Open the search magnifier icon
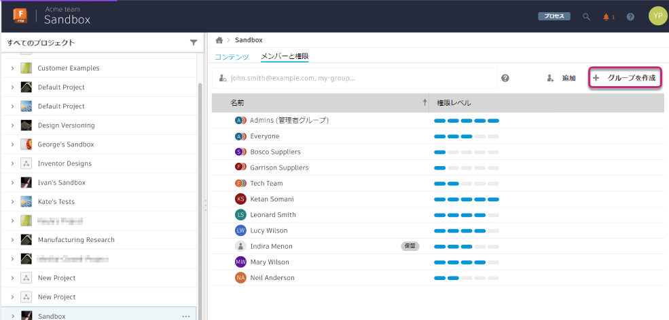Viewport: 669px width, 320px height. (586, 17)
